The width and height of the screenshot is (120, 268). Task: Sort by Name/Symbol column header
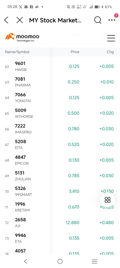[x=17, y=52]
